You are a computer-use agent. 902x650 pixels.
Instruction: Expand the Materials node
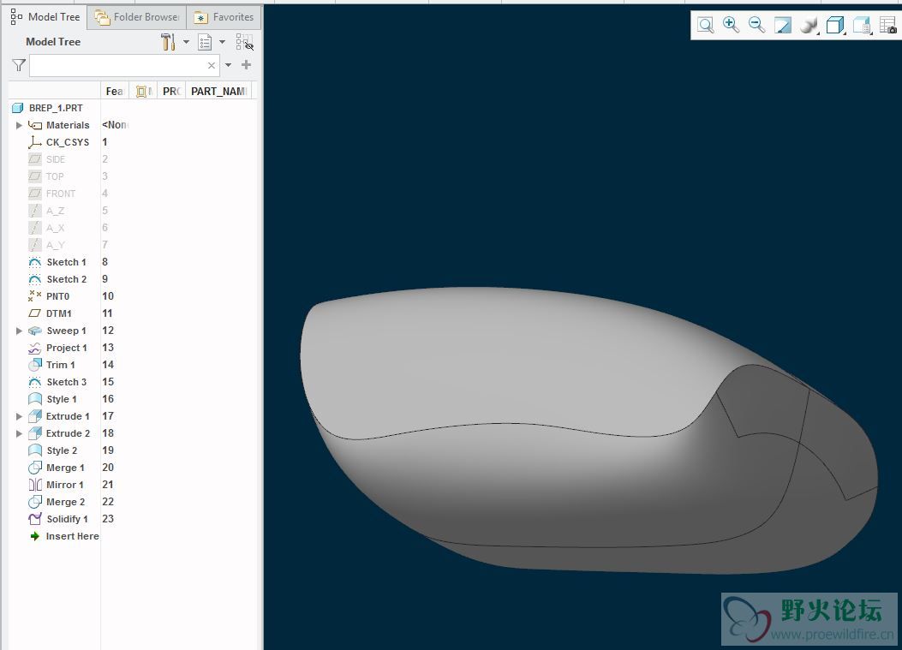coord(19,125)
